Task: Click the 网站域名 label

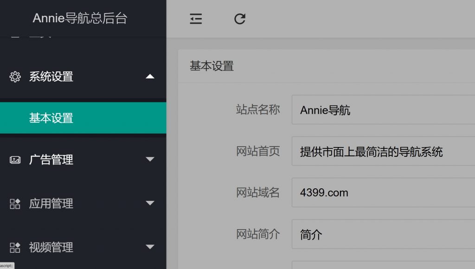Action: (258, 192)
